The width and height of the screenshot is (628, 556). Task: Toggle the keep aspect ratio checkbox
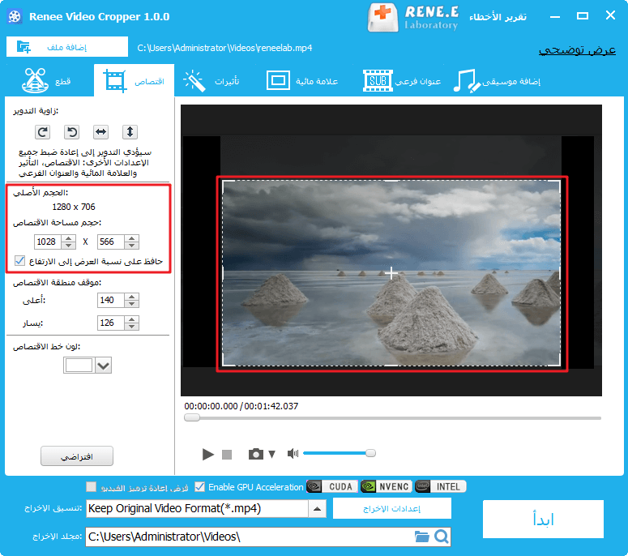(x=19, y=261)
